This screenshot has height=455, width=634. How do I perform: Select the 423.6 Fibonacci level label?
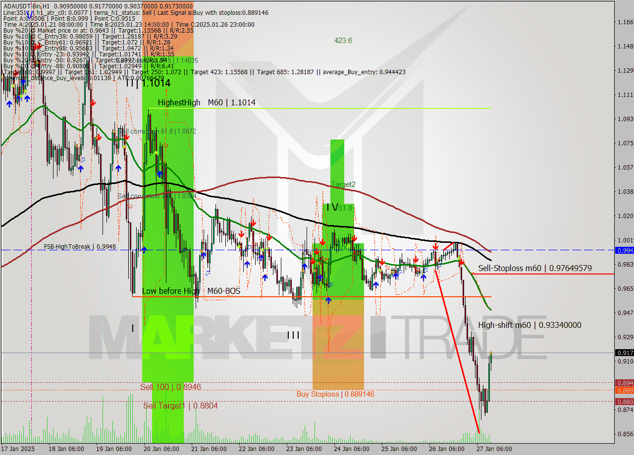point(343,41)
